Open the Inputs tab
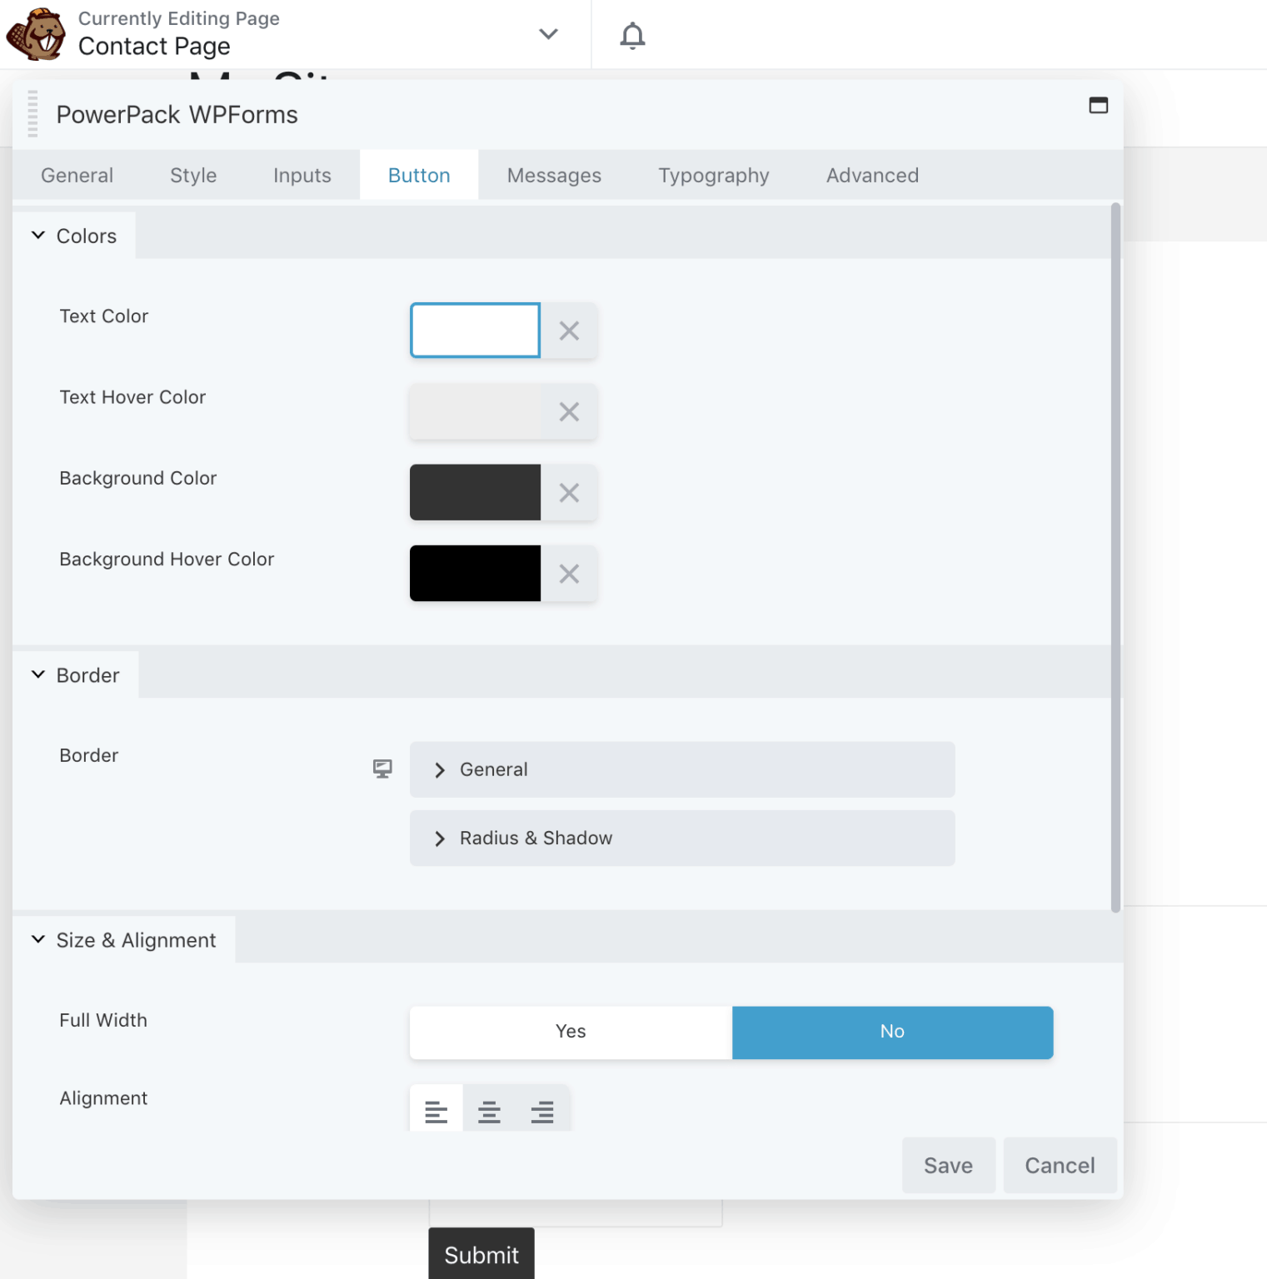 click(302, 176)
